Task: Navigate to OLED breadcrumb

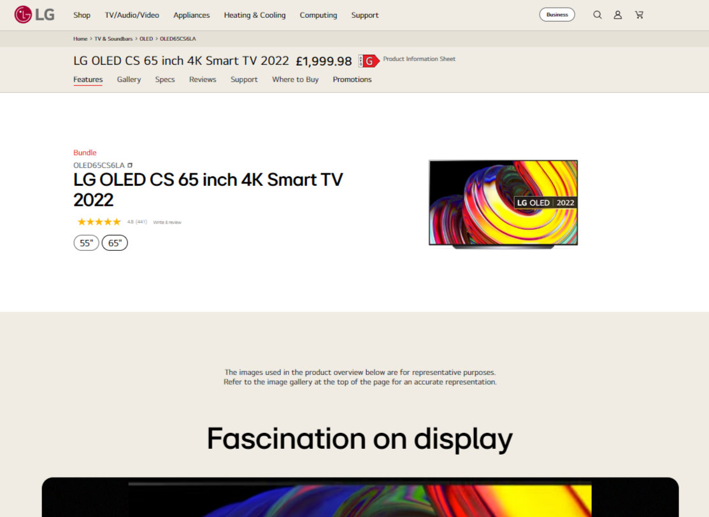Action: [145, 38]
